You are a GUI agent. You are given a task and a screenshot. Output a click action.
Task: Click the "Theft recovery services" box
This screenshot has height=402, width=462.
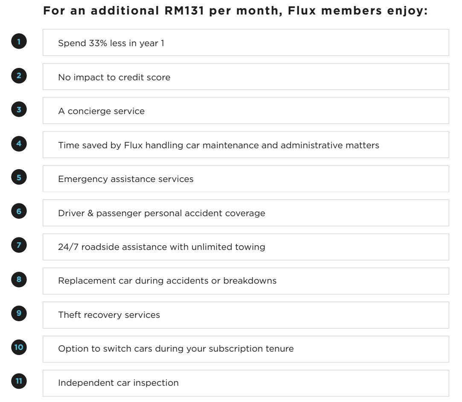(x=245, y=315)
